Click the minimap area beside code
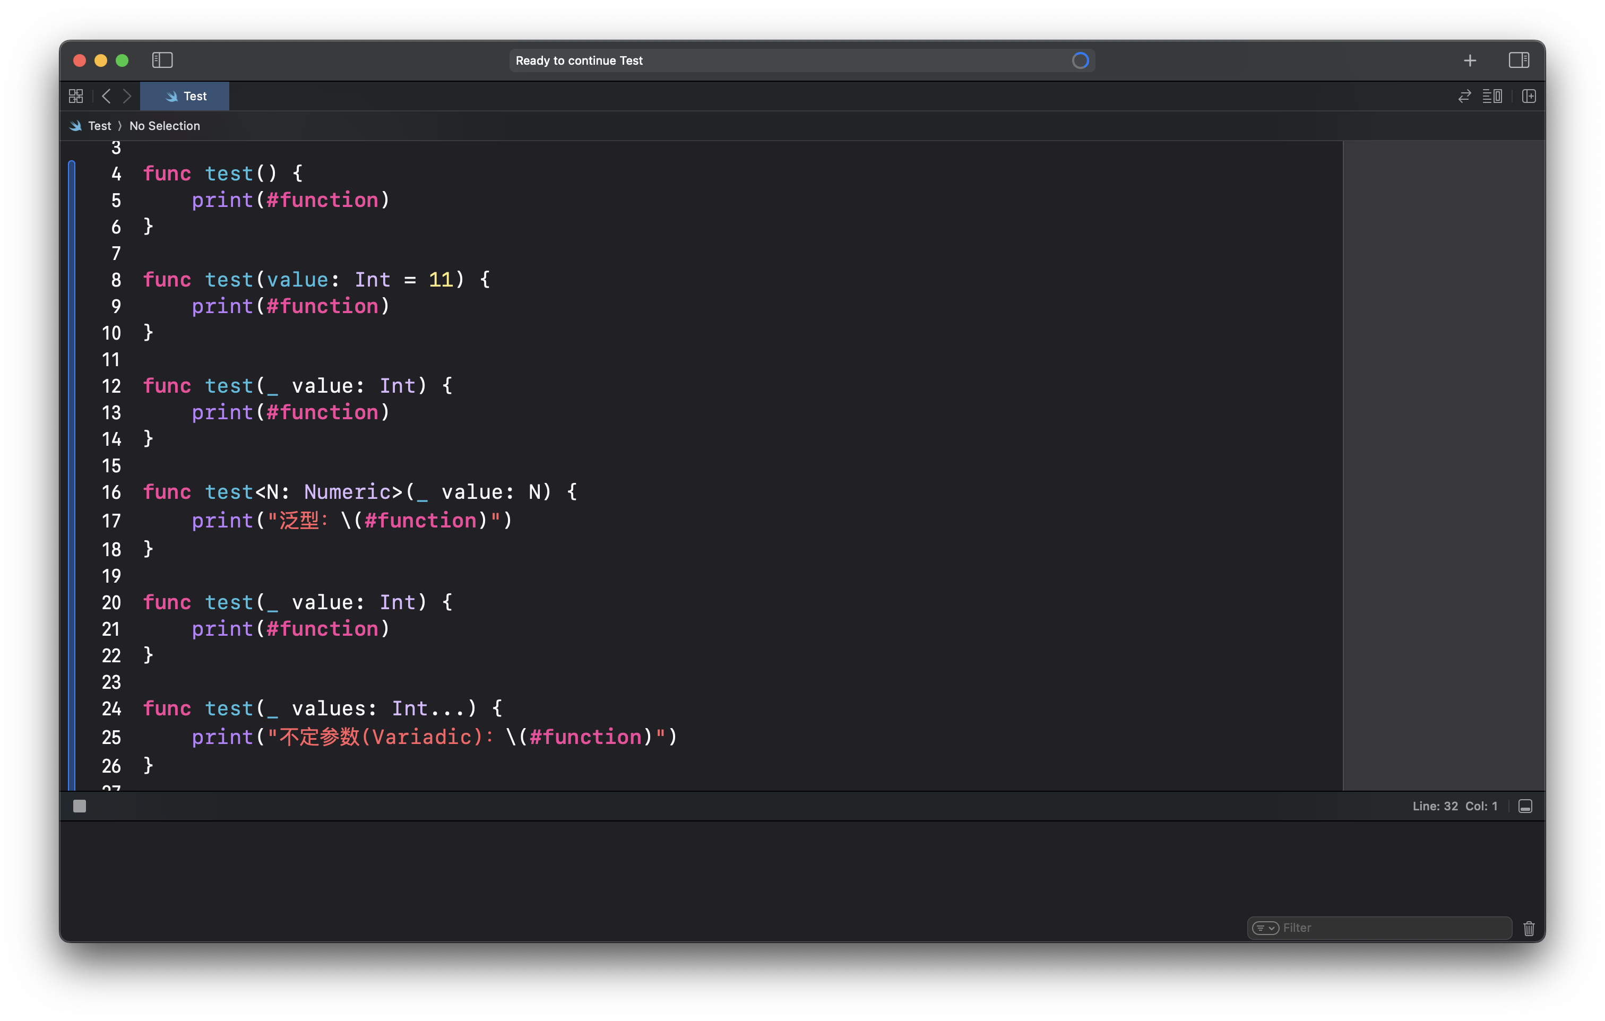Image resolution: width=1605 pixels, height=1021 pixels. (1443, 465)
